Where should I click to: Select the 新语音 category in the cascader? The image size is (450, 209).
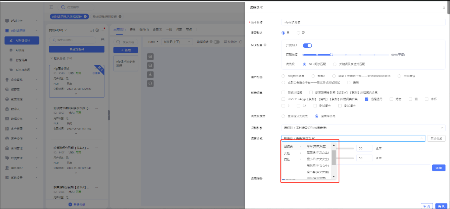291,147
